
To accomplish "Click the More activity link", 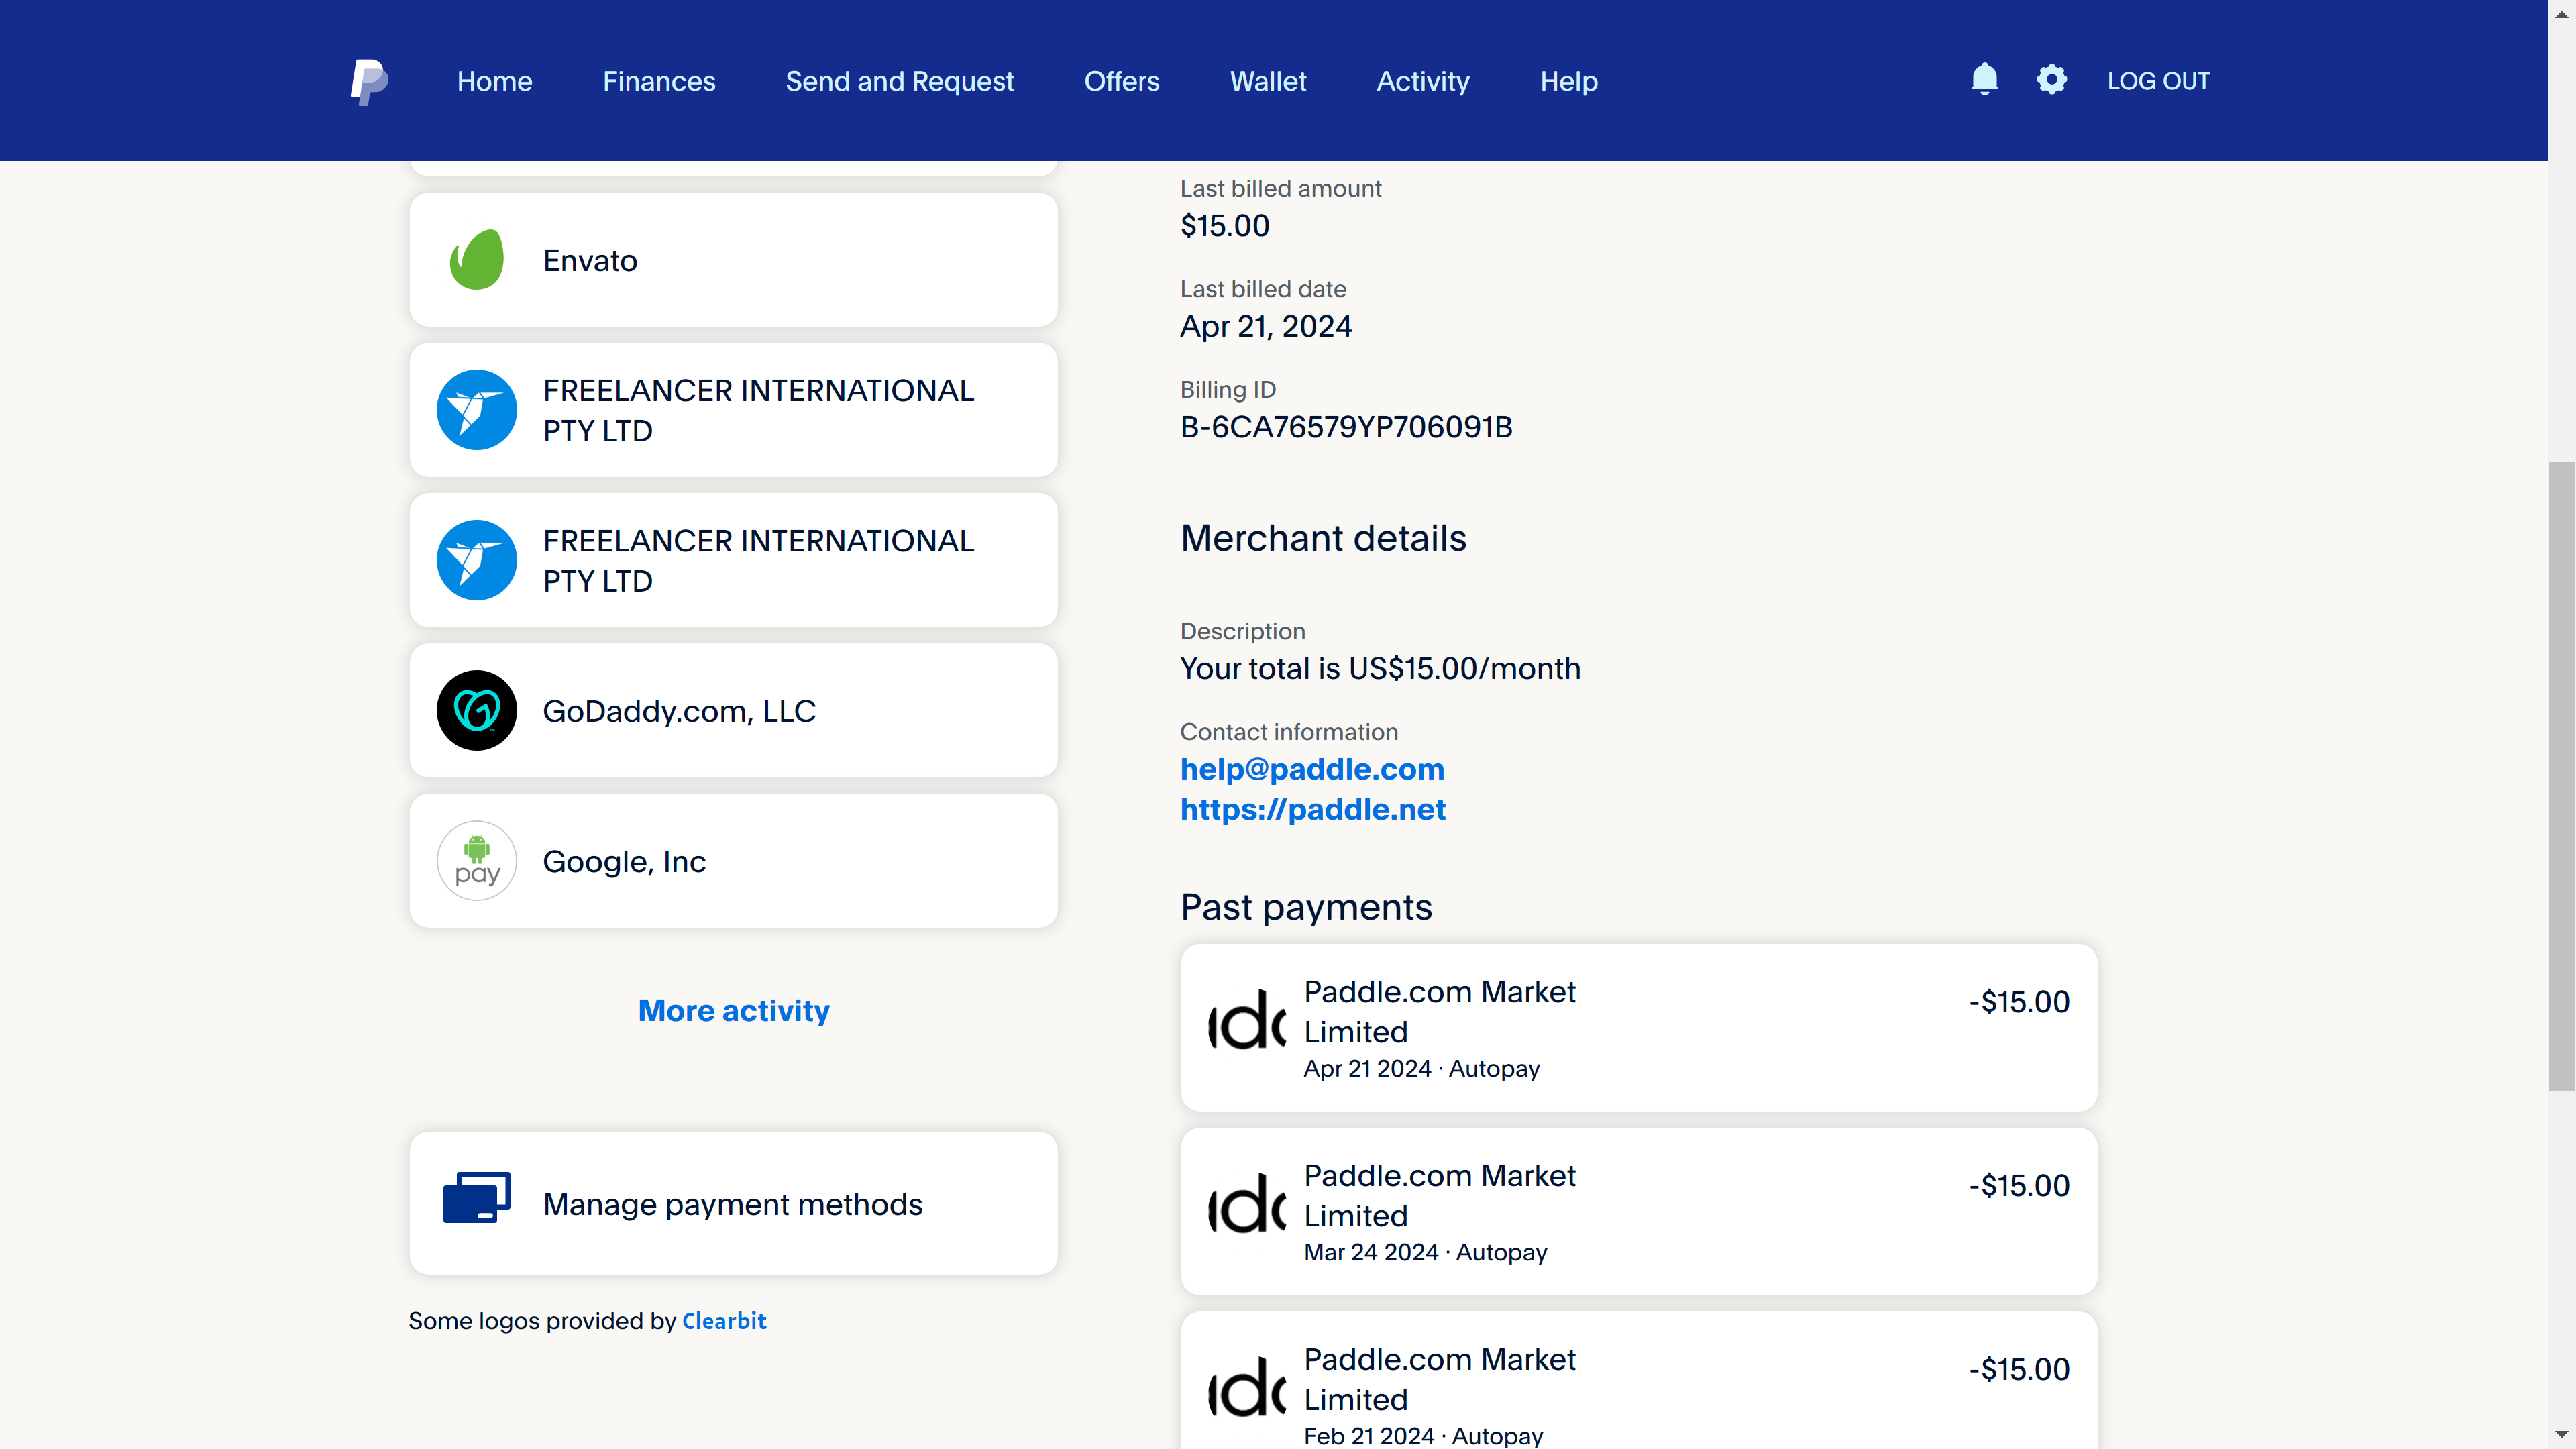I will 734,1011.
